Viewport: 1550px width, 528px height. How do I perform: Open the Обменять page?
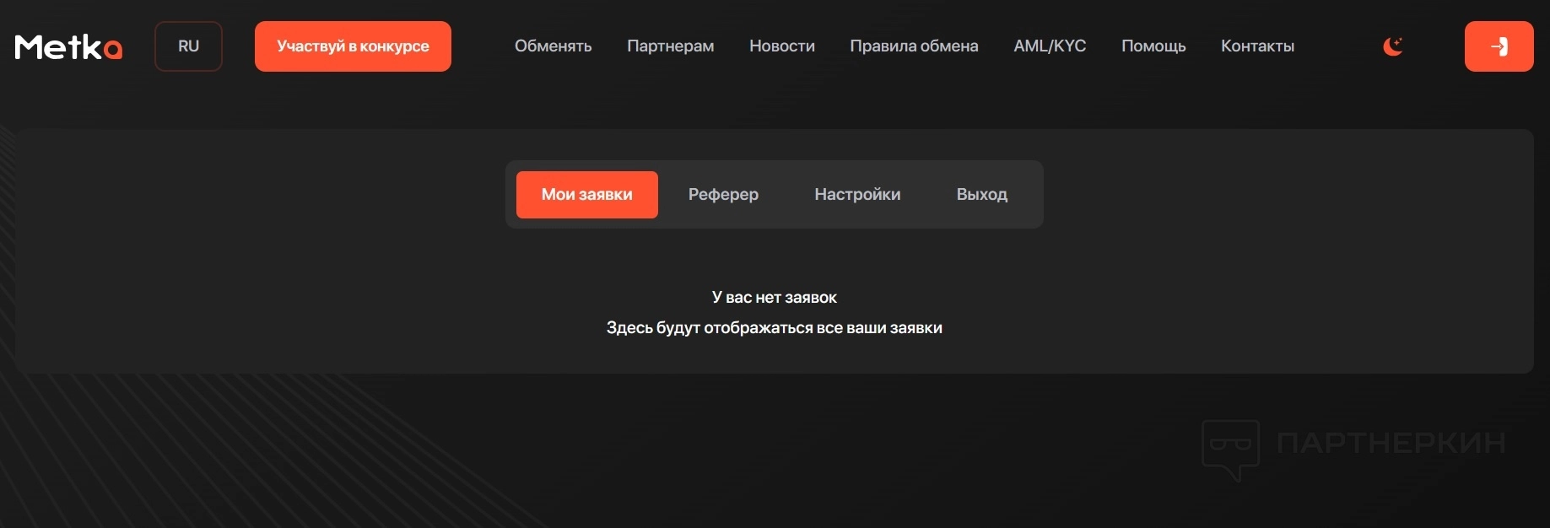click(x=554, y=46)
